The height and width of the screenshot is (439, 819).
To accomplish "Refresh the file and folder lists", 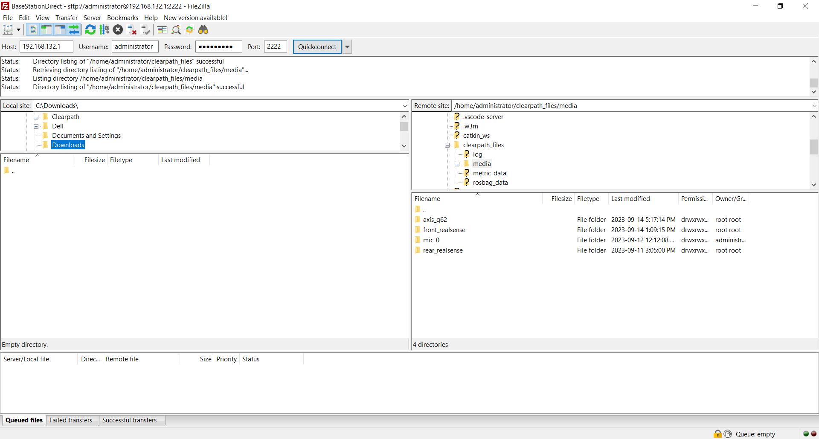I will [90, 30].
